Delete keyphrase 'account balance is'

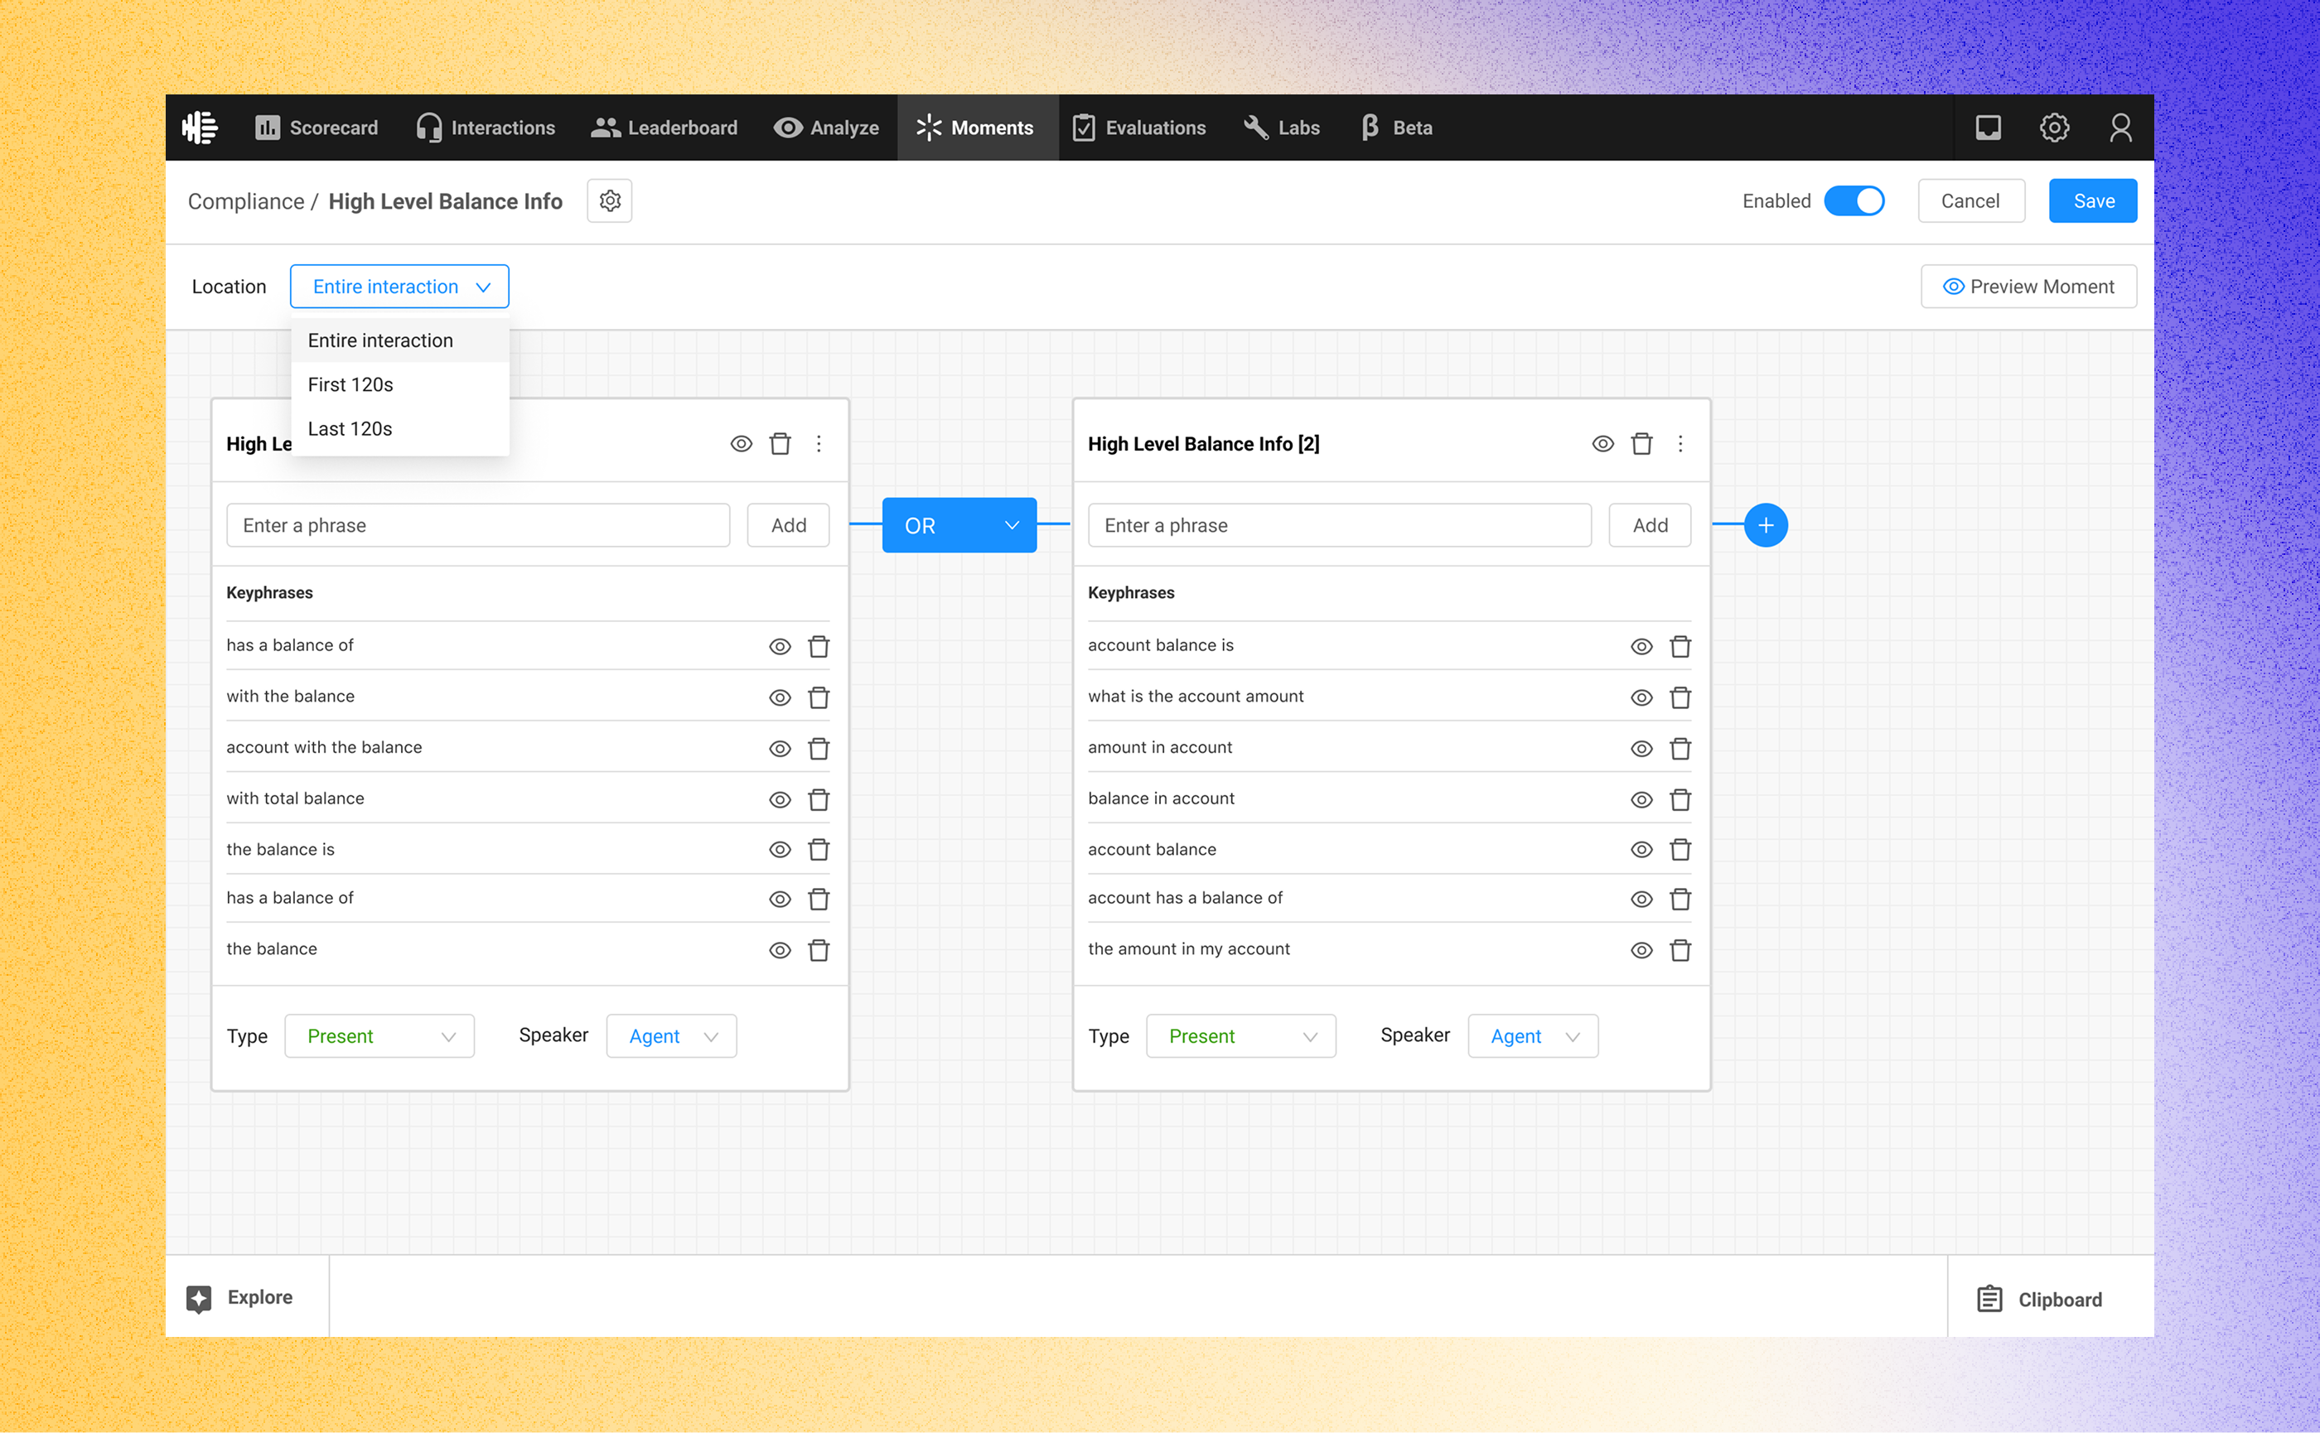coord(1680,646)
